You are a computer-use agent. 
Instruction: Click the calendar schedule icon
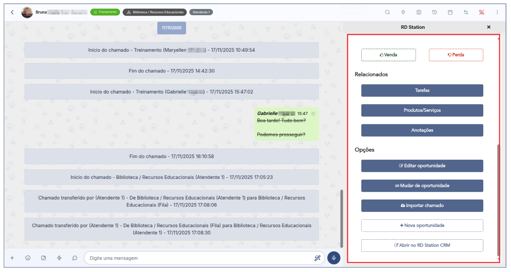pyautogui.click(x=450, y=12)
